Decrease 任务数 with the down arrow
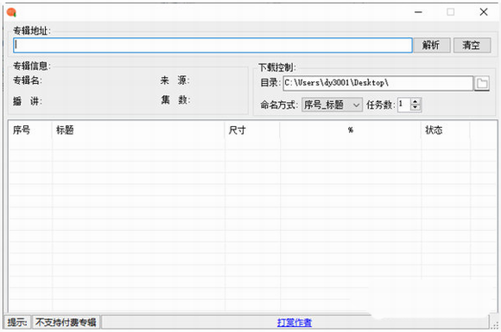Image resolution: width=501 pixels, height=332 pixels. [415, 108]
